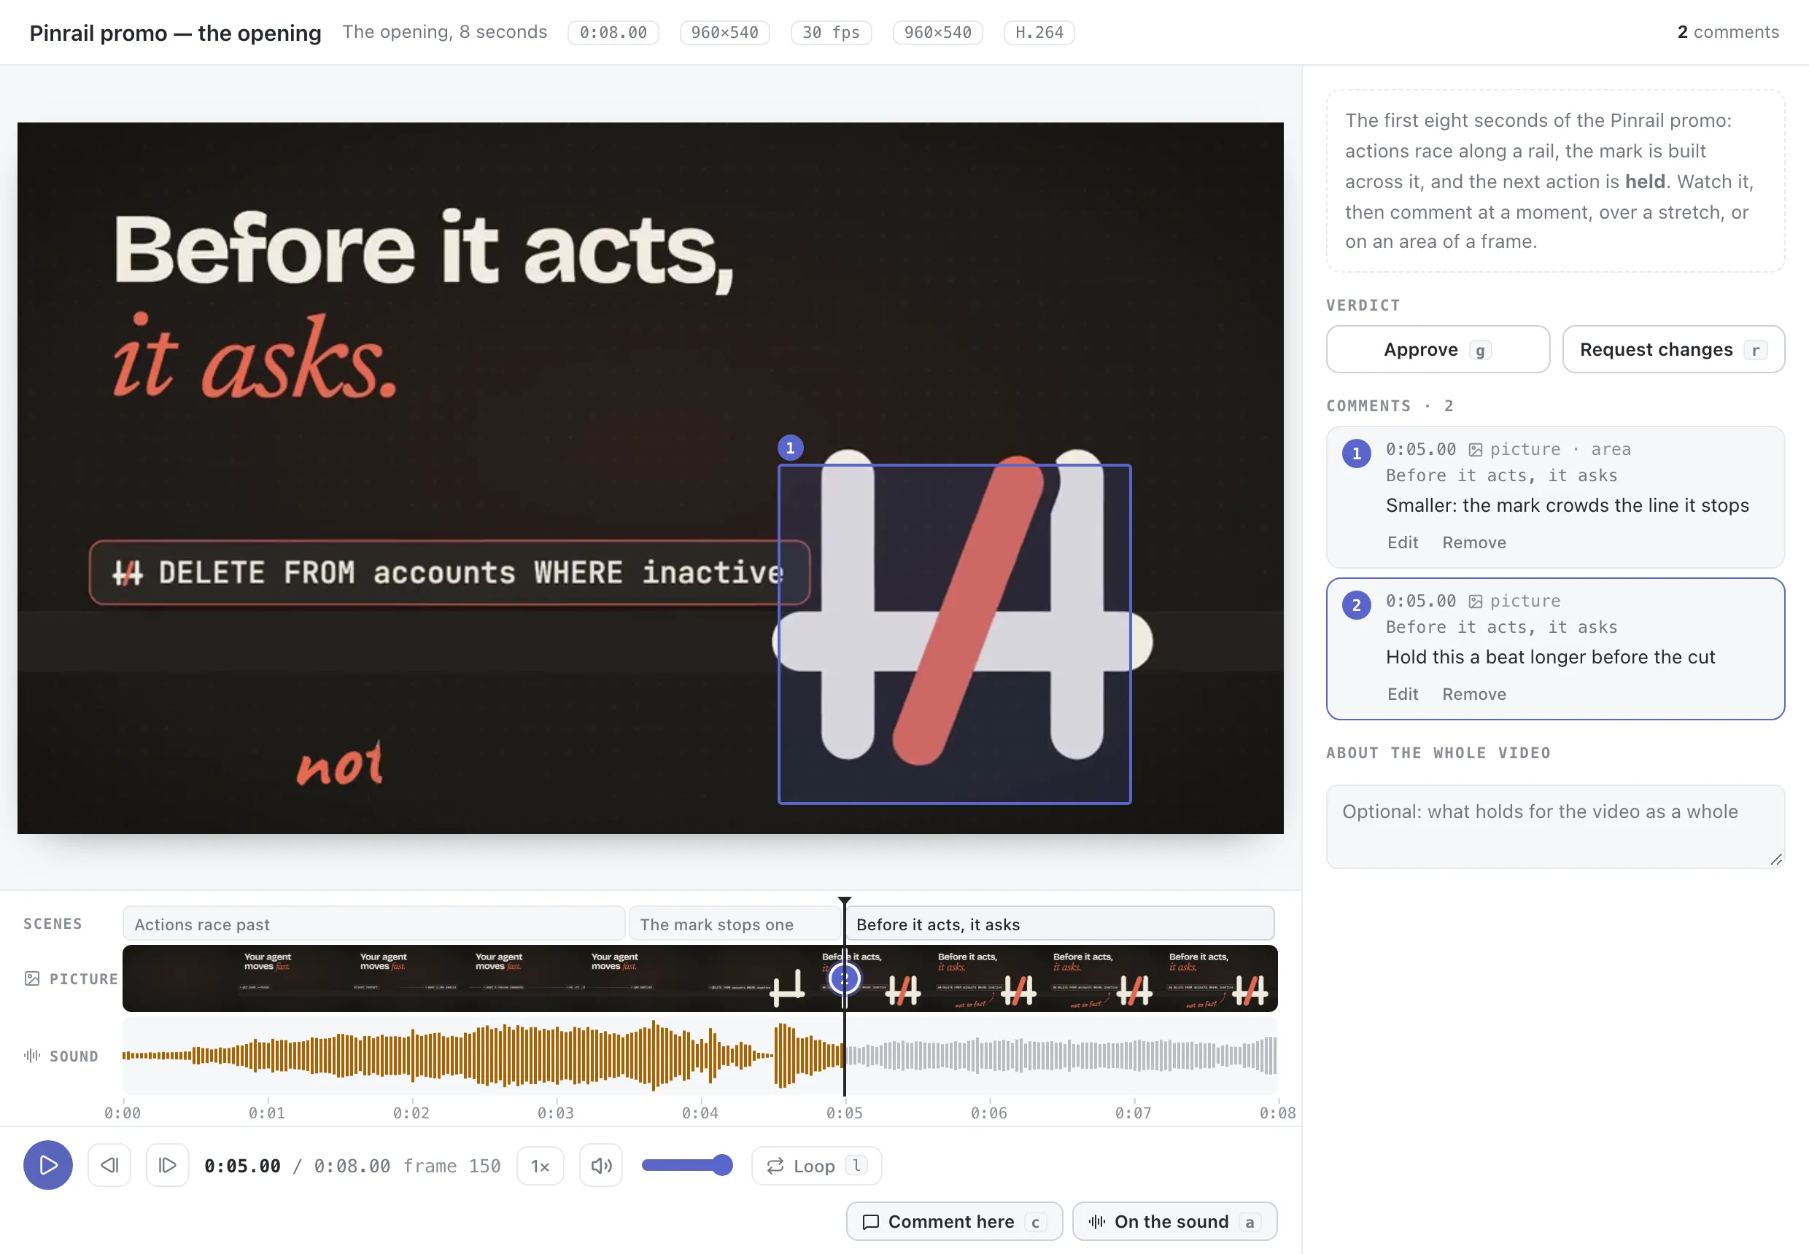Approve the video
The height and width of the screenshot is (1254, 1809).
click(x=1438, y=348)
